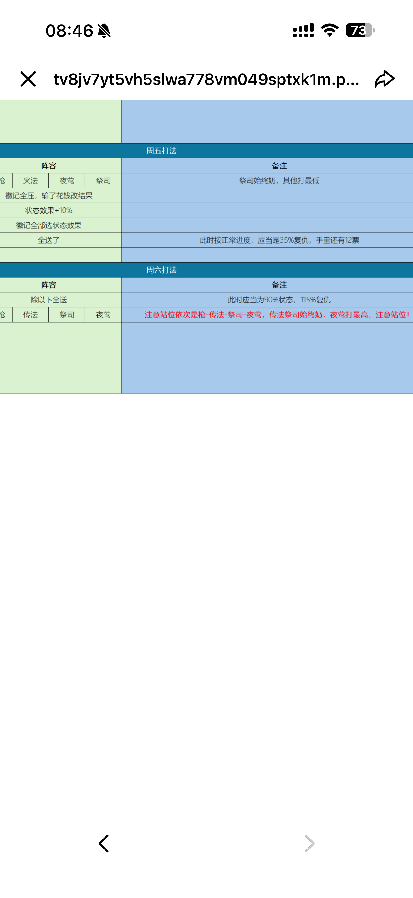Select the 祭司 cell in the 火法 row

point(104,181)
